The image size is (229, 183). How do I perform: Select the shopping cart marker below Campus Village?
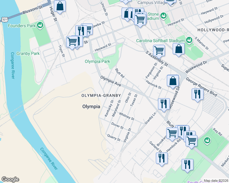[x=140, y=20]
